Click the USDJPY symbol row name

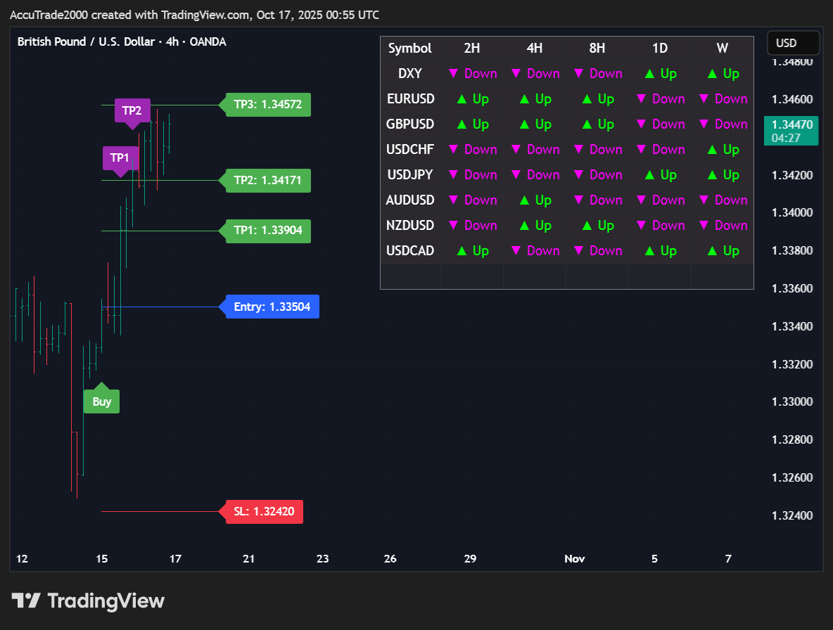click(410, 175)
